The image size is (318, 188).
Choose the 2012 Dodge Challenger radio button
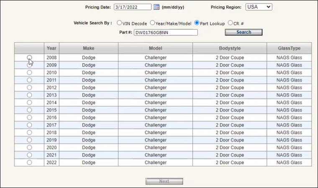[x=29, y=88]
